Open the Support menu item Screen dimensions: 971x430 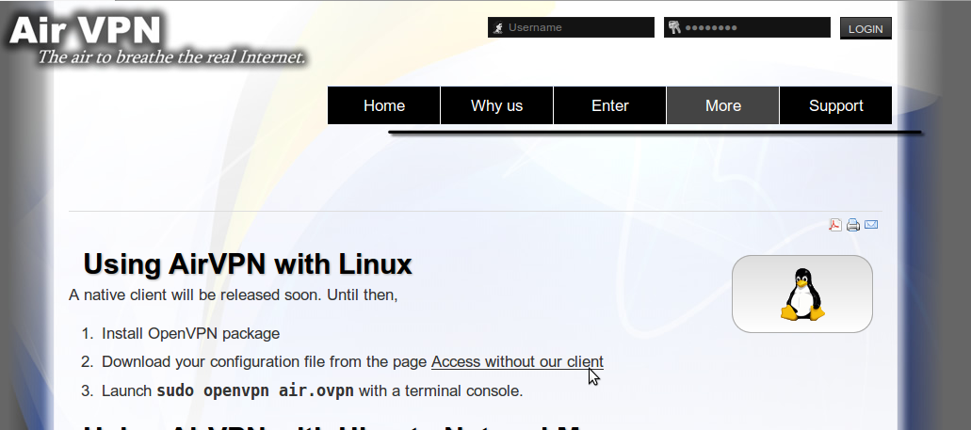835,105
